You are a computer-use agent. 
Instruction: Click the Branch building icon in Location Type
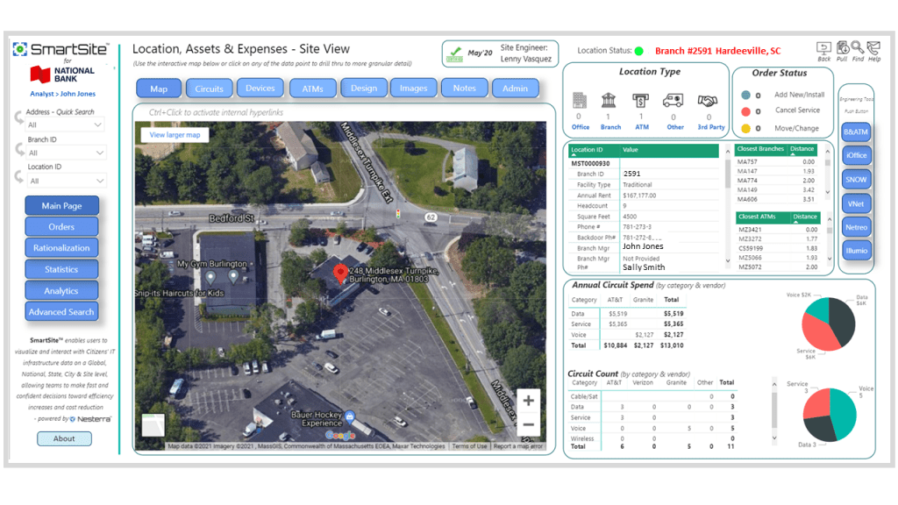tap(609, 99)
